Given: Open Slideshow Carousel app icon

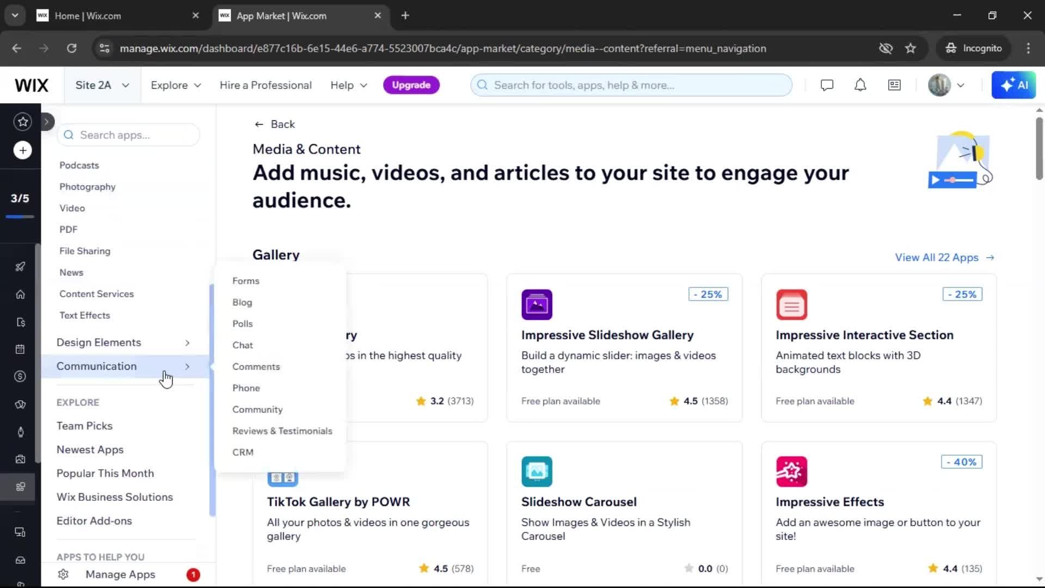Looking at the screenshot, I should pos(537,471).
